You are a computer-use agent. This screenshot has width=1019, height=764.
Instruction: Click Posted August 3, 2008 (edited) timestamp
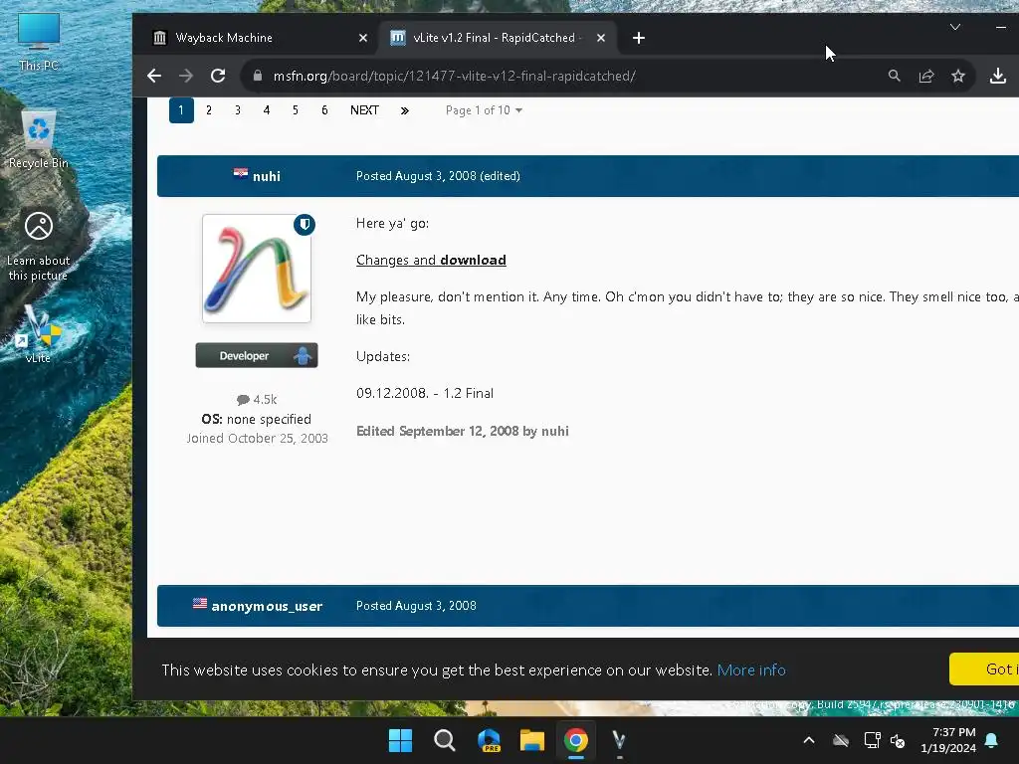tap(438, 176)
